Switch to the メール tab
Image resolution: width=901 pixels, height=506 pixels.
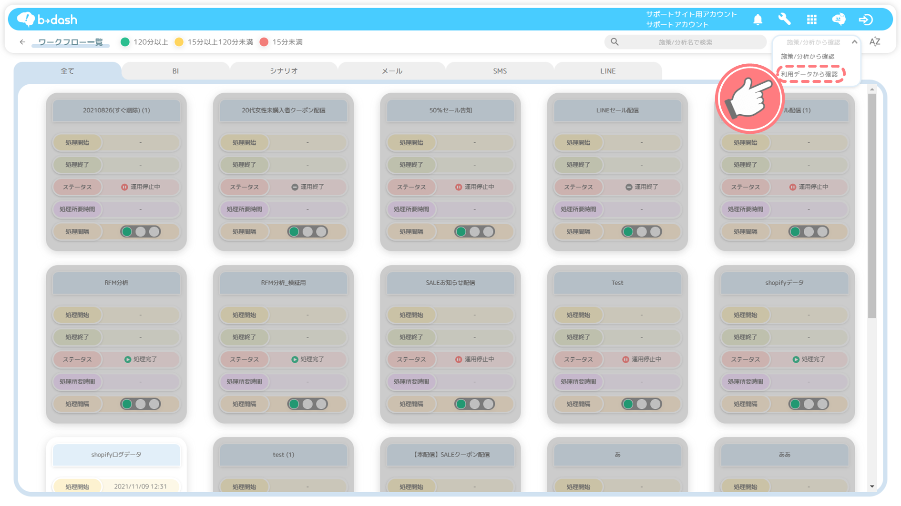[x=392, y=71]
